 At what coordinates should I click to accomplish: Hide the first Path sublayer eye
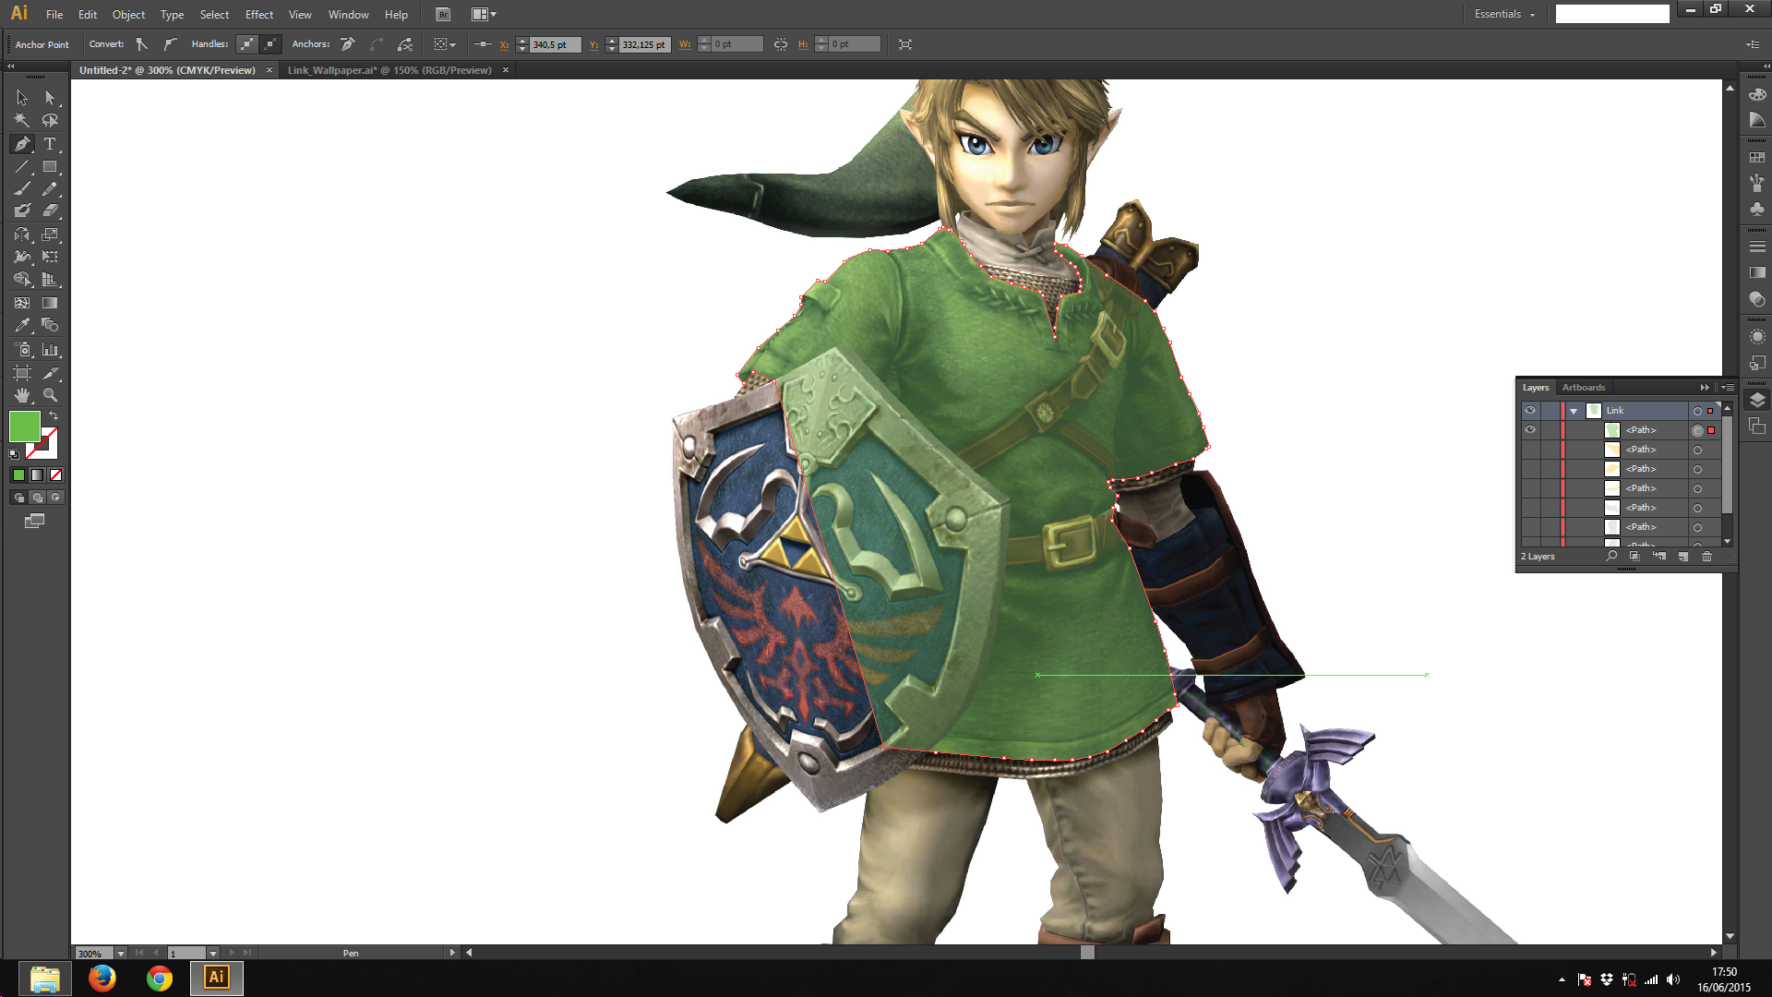click(1530, 430)
